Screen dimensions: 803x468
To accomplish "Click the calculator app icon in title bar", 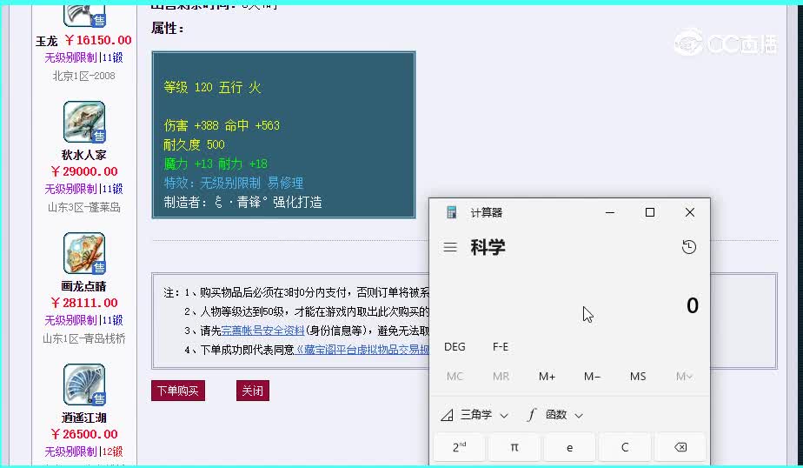I will pos(451,212).
